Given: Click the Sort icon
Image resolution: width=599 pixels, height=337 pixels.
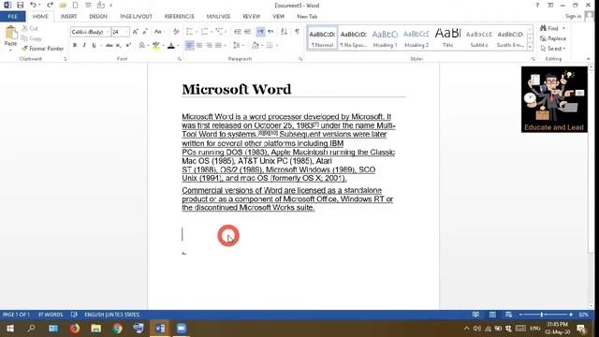Looking at the screenshot, I should [x=284, y=32].
